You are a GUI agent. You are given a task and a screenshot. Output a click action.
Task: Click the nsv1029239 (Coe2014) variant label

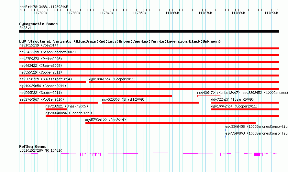point(39,45)
